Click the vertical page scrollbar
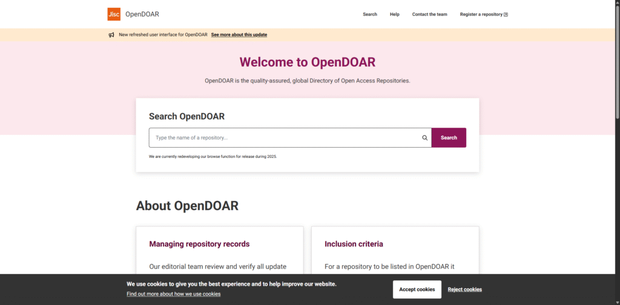This screenshot has height=305, width=620. (x=617, y=61)
